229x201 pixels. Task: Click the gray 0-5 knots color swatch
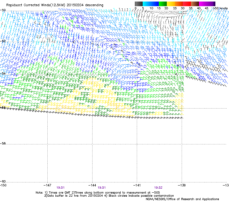tap(139, 4)
